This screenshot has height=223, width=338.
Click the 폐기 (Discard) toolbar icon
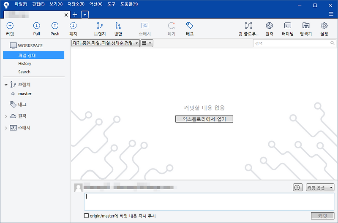(x=172, y=26)
